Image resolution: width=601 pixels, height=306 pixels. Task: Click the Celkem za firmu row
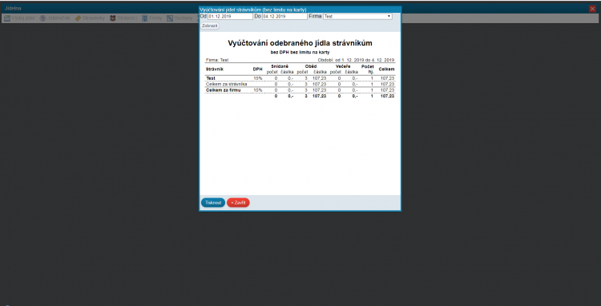click(x=300, y=90)
